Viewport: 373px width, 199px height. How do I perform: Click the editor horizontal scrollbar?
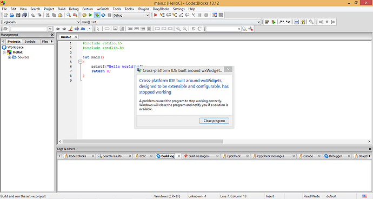143,141
